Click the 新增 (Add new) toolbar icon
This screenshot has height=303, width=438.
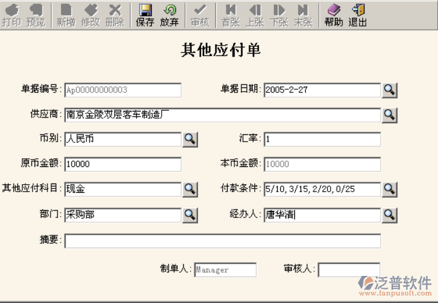click(x=66, y=15)
